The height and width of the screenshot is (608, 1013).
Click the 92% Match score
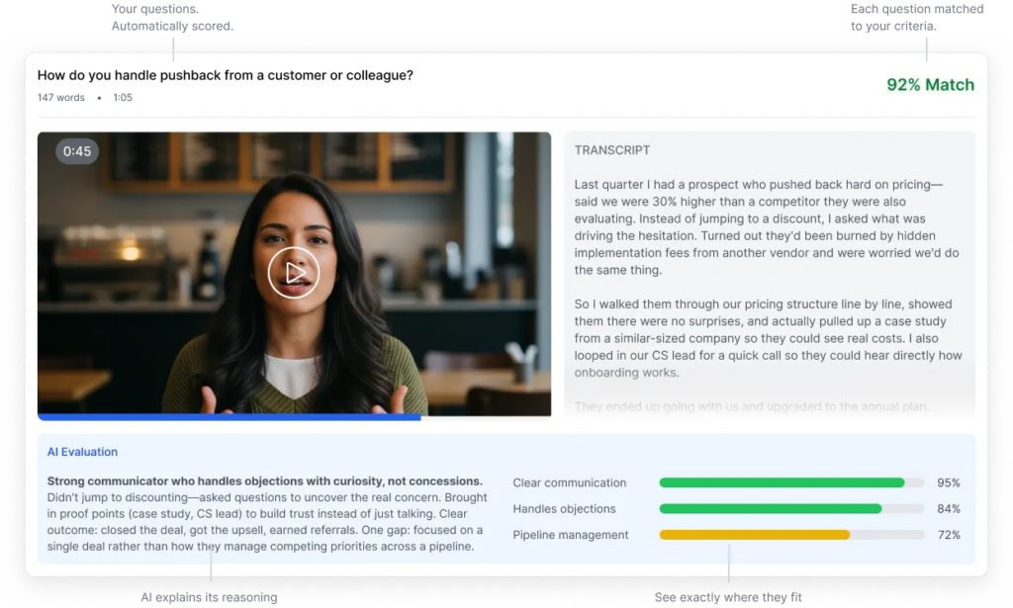(930, 85)
